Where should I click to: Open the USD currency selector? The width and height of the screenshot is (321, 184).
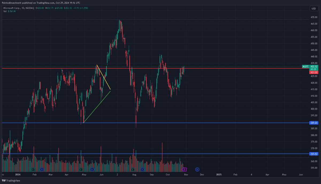coord(314,9)
